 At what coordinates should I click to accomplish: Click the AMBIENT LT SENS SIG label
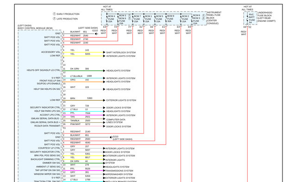(x=48, y=167)
